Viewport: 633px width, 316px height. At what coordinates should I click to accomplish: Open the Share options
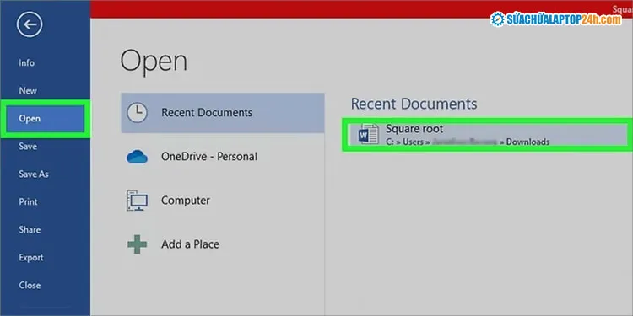30,230
